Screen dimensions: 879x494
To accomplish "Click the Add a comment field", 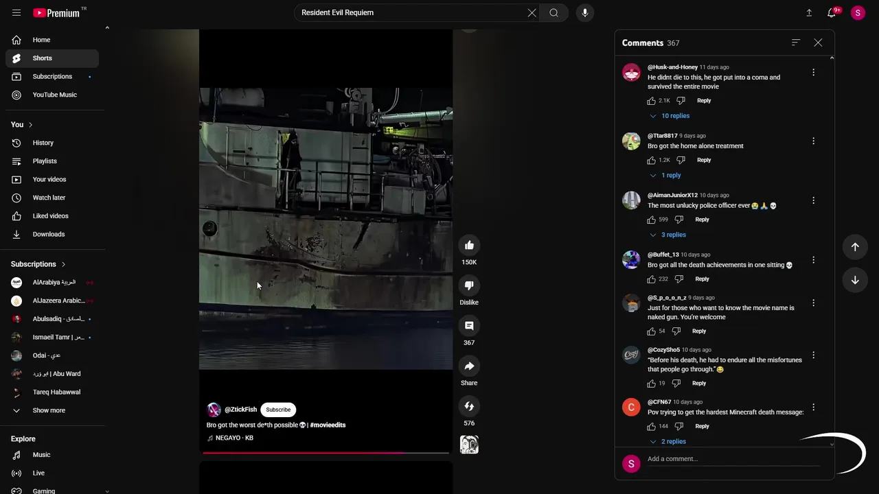I will click(x=733, y=459).
